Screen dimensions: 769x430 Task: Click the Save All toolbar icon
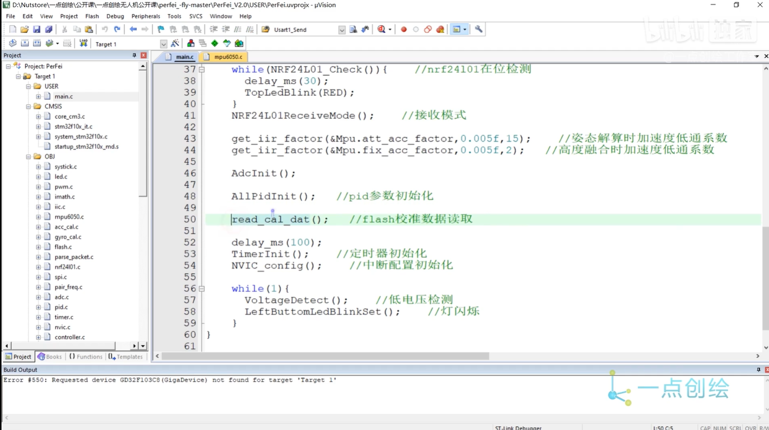pyautogui.click(x=48, y=30)
